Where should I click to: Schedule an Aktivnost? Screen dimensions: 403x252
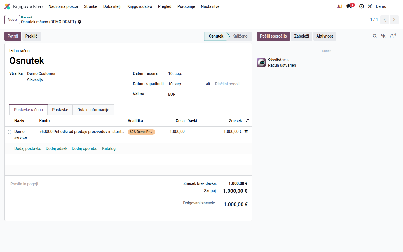(x=325, y=36)
